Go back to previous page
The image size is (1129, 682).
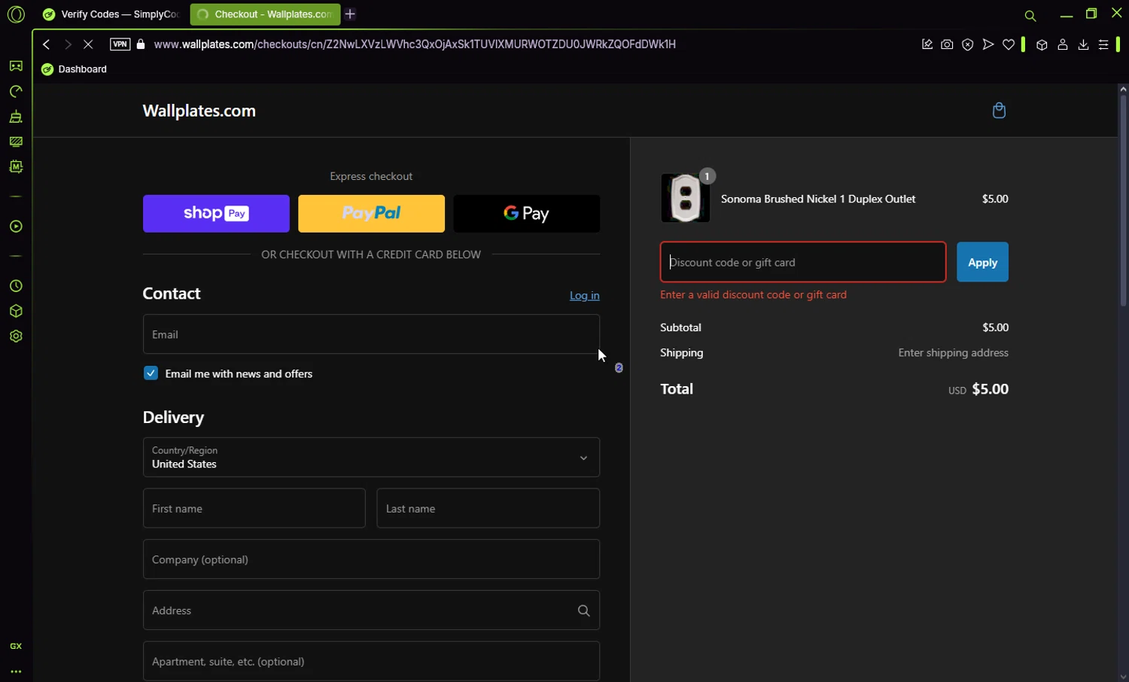[47, 44]
